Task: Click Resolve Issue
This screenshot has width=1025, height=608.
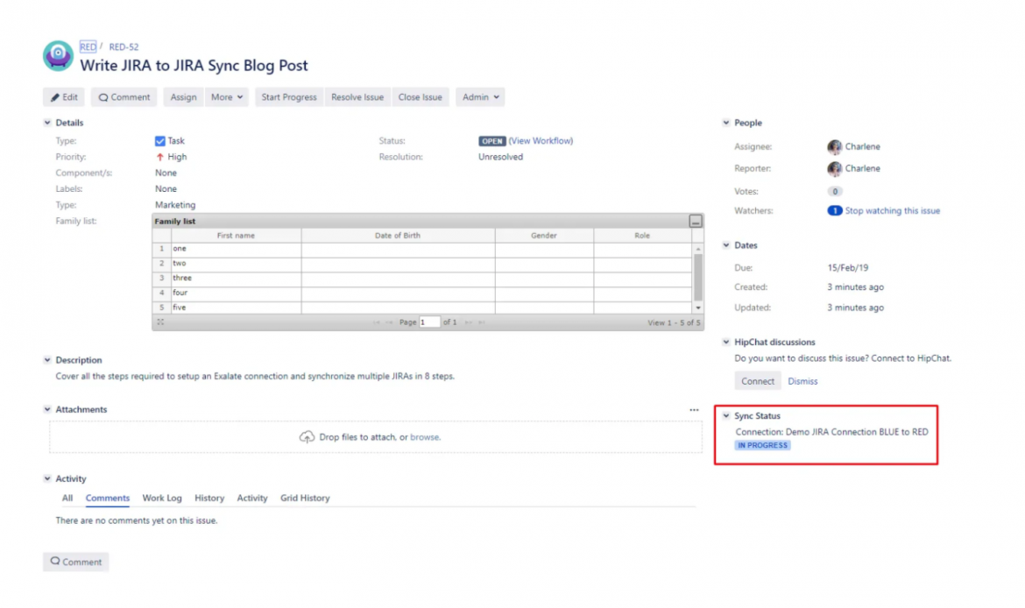Action: point(357,96)
